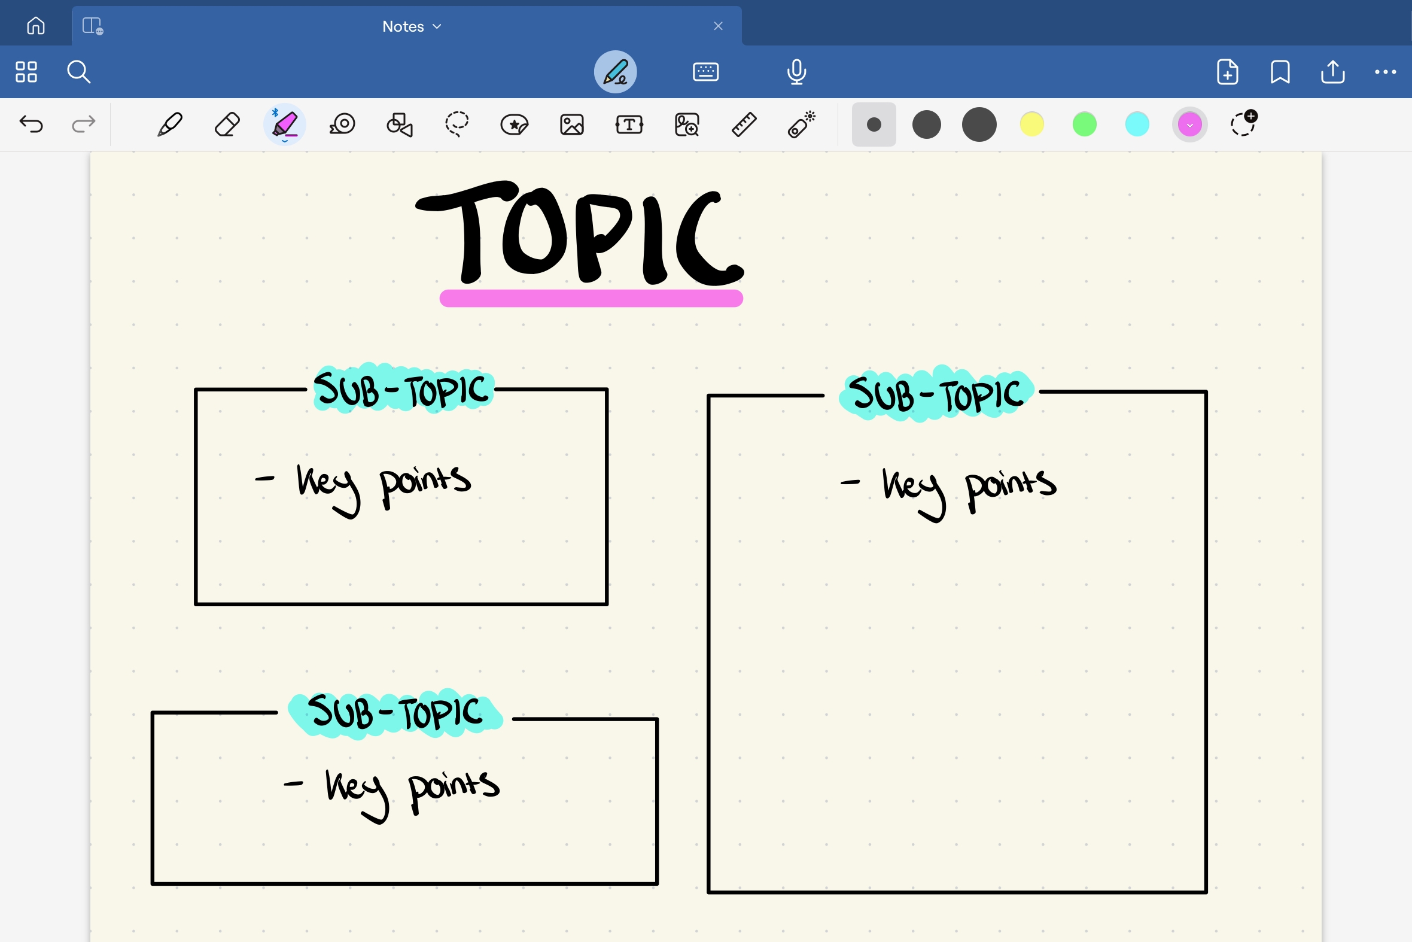The image size is (1412, 942).
Task: Select the cyan highlighter color swatch
Action: click(1137, 124)
